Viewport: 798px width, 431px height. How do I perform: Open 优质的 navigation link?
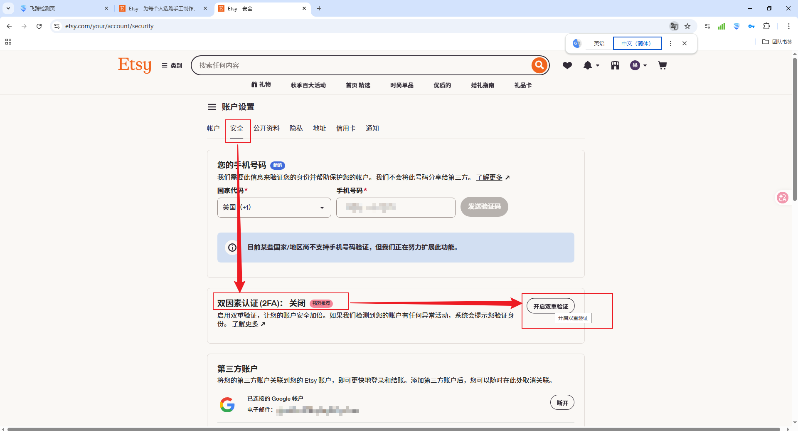(x=442, y=85)
